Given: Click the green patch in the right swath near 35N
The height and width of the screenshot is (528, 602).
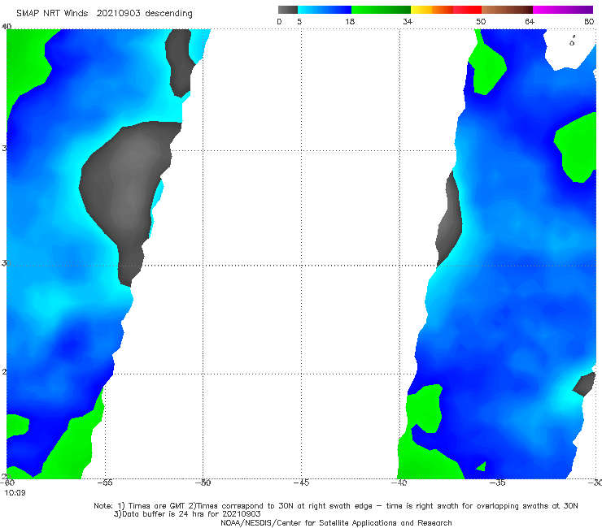Looking at the screenshot, I should click(578, 148).
